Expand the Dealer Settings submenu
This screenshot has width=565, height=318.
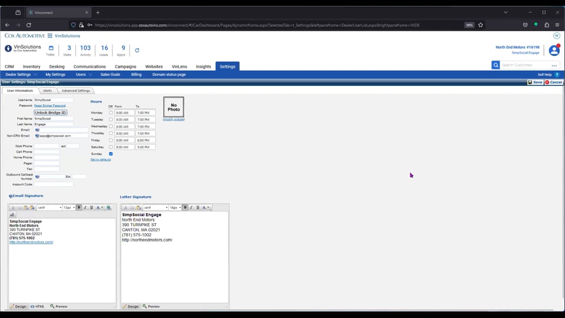click(x=35, y=75)
